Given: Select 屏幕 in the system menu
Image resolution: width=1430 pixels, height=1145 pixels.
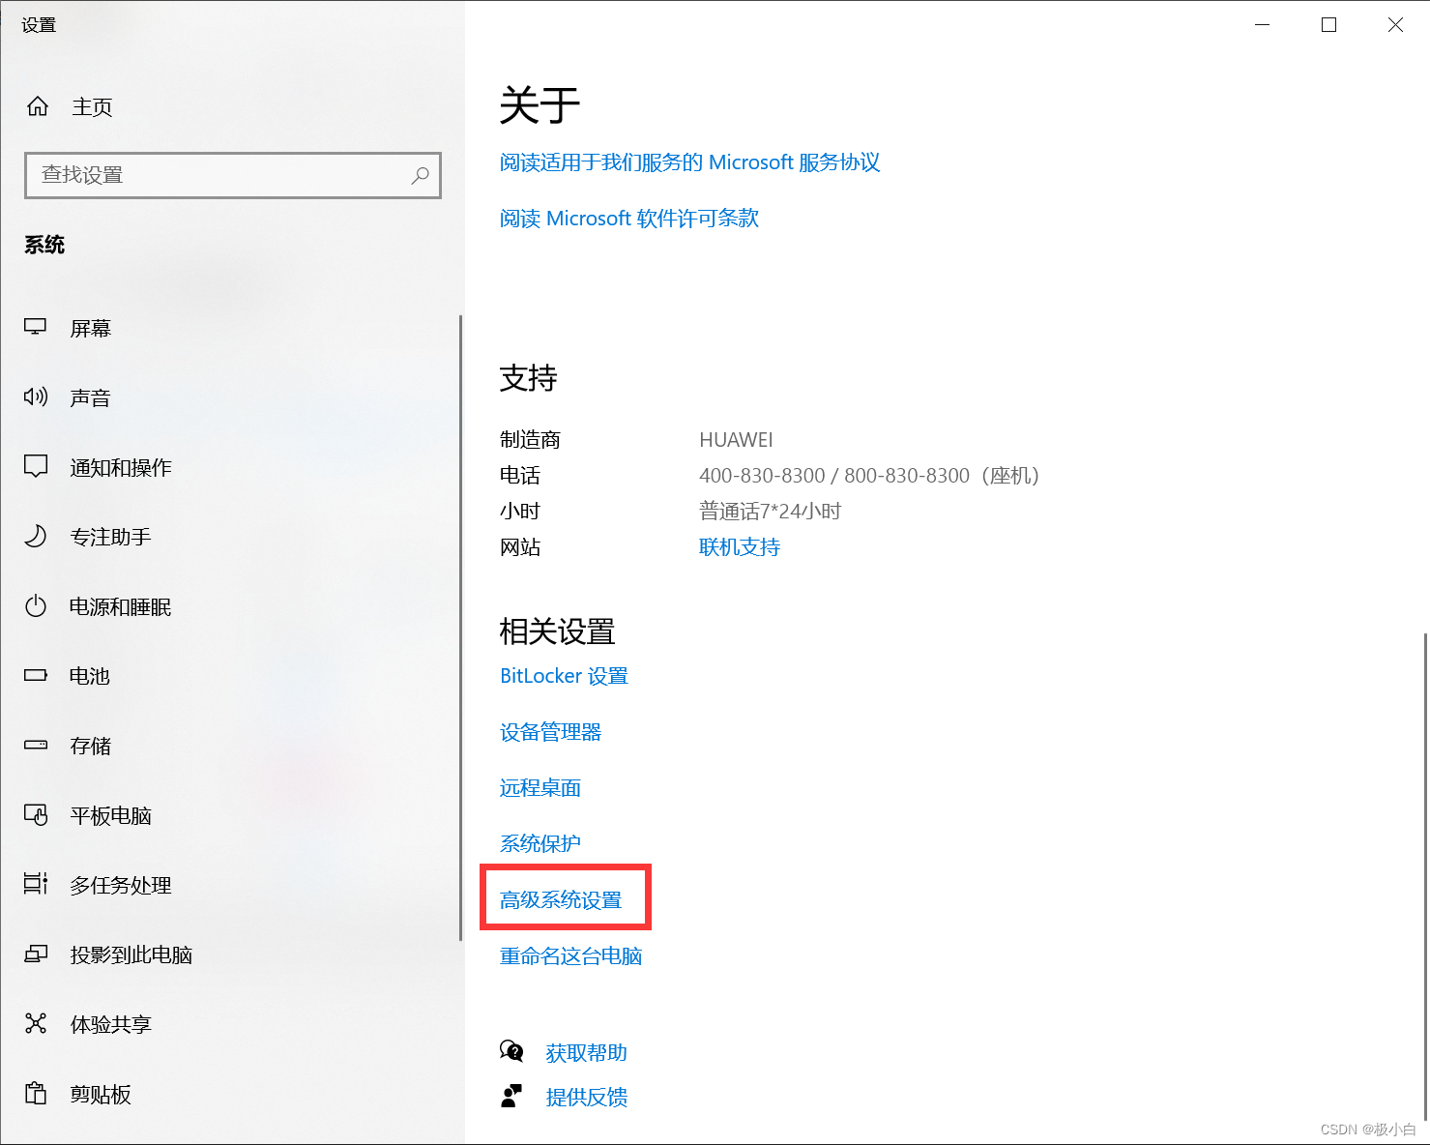Looking at the screenshot, I should 91,329.
